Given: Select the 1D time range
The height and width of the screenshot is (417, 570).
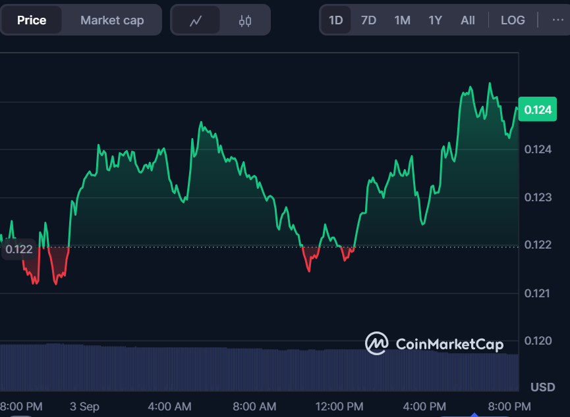Looking at the screenshot, I should (x=336, y=20).
